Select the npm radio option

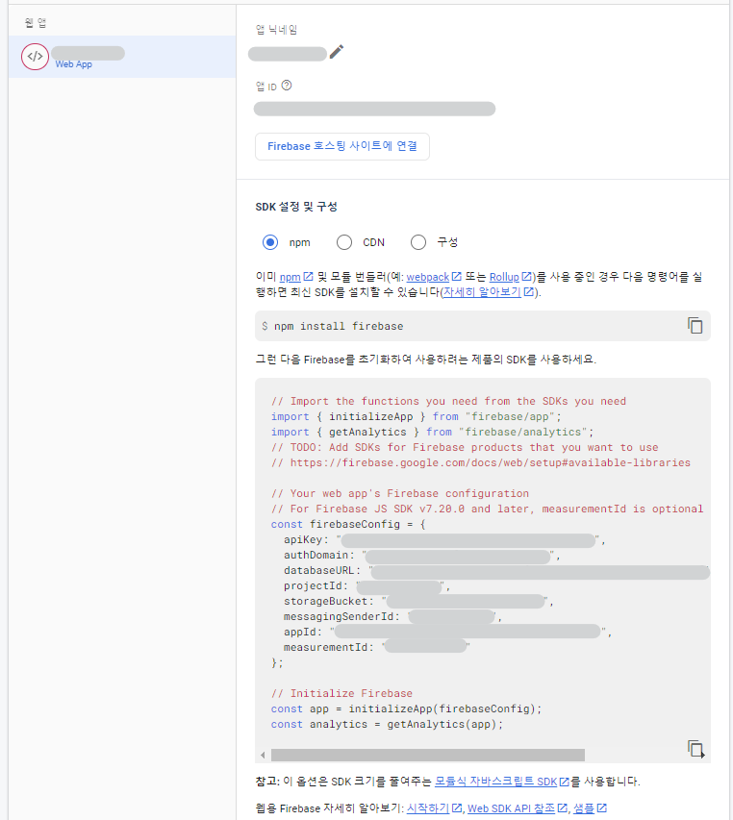click(x=270, y=242)
